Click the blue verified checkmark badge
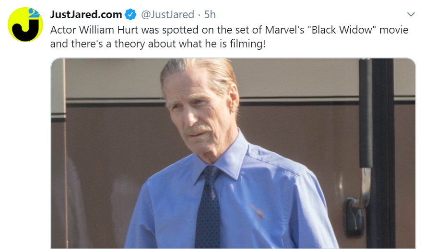Screen dimensions: 424x249 pos(130,15)
